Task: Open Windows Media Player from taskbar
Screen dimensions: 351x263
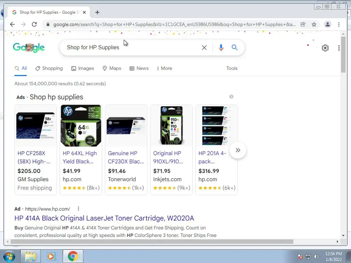Action: 51,256
